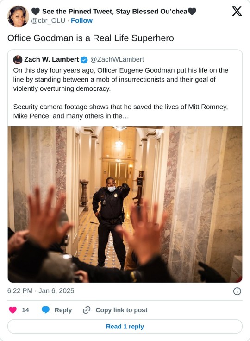
Task: Follow the @cbr_OLU account
Action: (81, 20)
